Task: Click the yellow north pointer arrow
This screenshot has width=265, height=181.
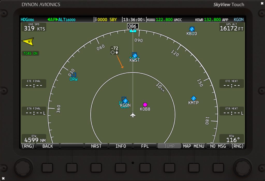Action: (x=28, y=41)
